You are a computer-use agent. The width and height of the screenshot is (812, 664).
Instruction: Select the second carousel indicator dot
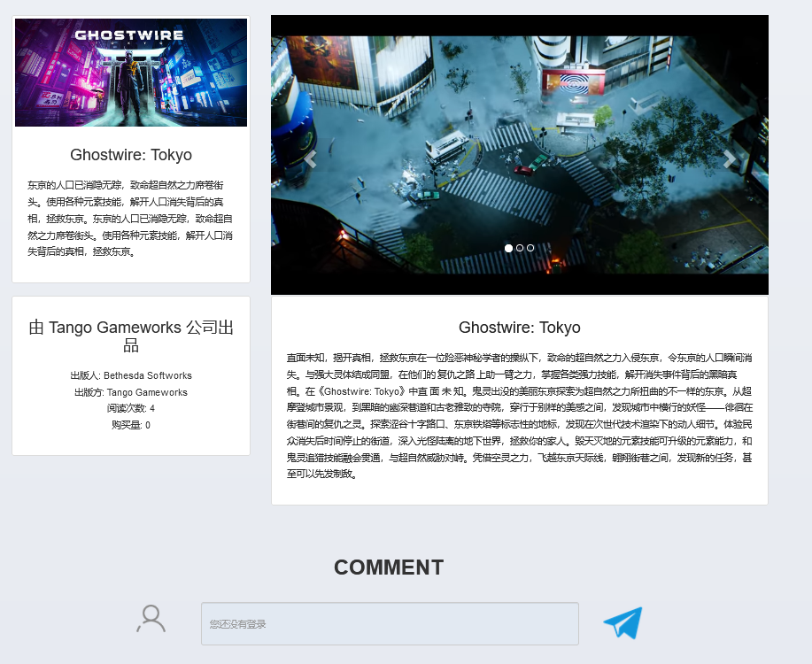tap(520, 248)
